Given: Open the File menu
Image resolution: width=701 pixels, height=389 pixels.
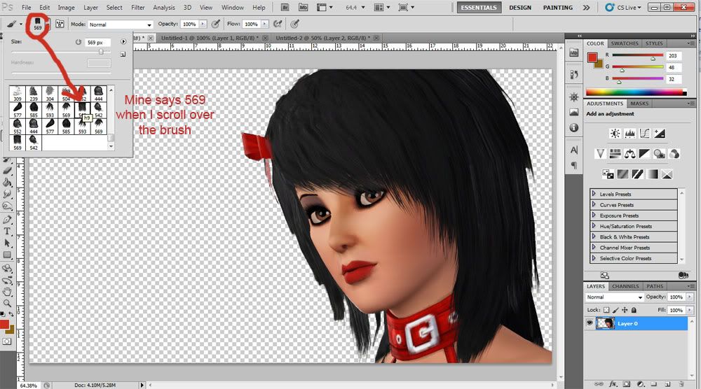Looking at the screenshot, I should point(27,8).
